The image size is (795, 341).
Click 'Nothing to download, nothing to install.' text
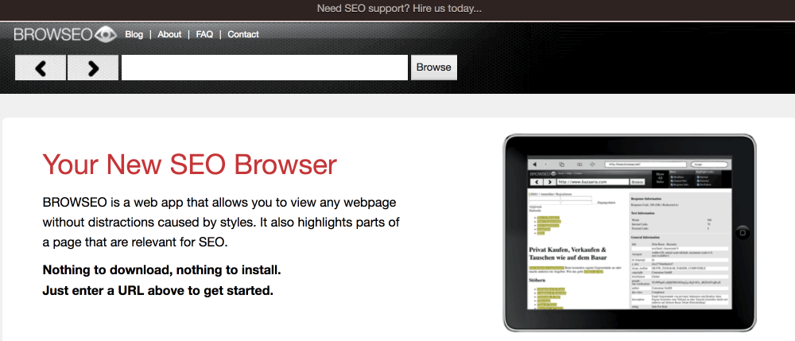tap(161, 270)
